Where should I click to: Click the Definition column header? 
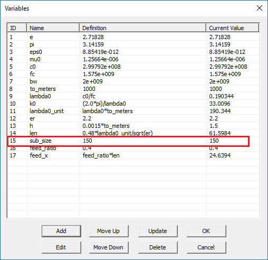coord(143,28)
